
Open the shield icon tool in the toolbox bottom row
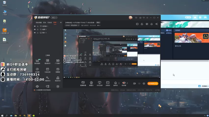pos(58,86)
